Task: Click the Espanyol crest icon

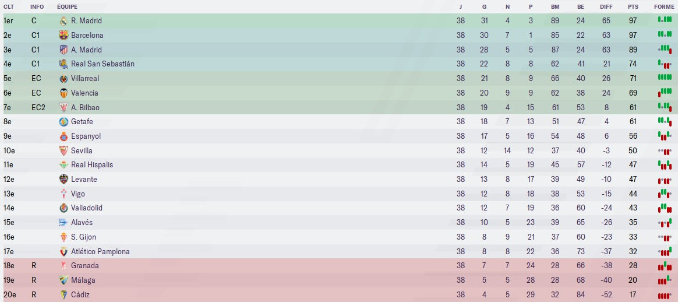Action: coord(64,136)
